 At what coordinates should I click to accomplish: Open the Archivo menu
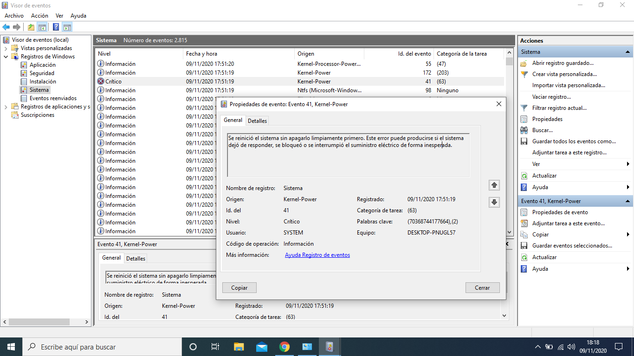(x=14, y=16)
